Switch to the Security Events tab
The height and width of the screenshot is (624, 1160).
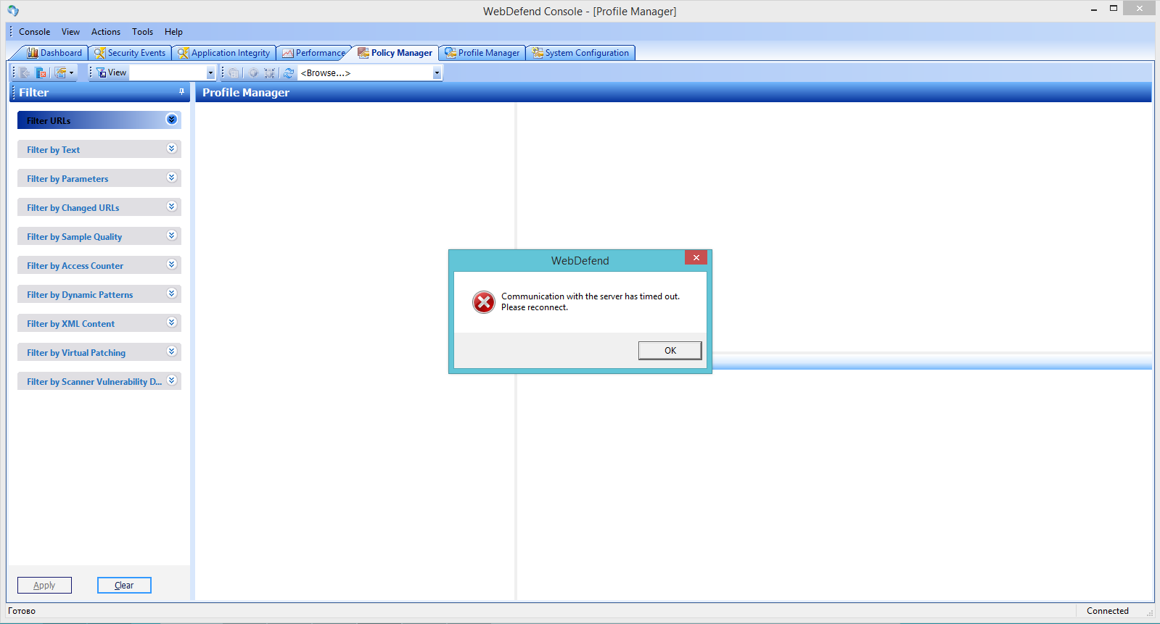[131, 53]
